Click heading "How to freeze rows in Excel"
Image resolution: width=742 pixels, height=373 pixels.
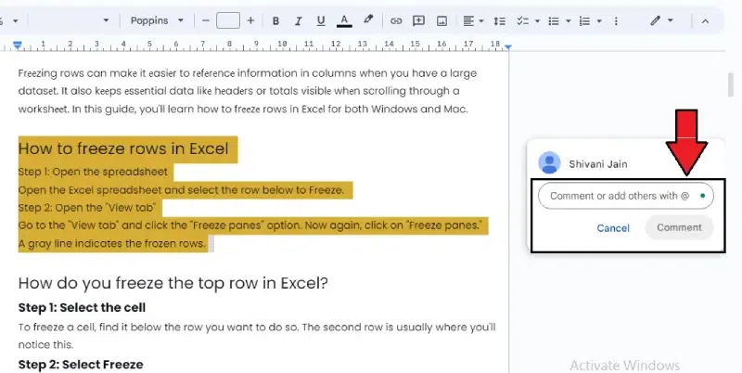[x=123, y=148]
